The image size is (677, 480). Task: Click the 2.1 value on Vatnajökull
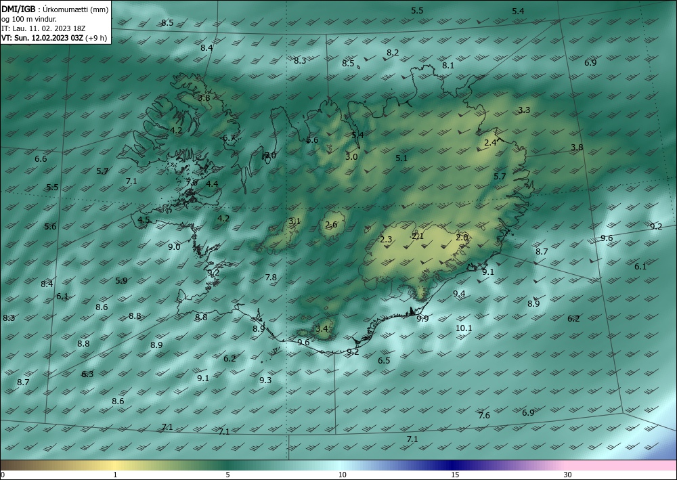418,236
